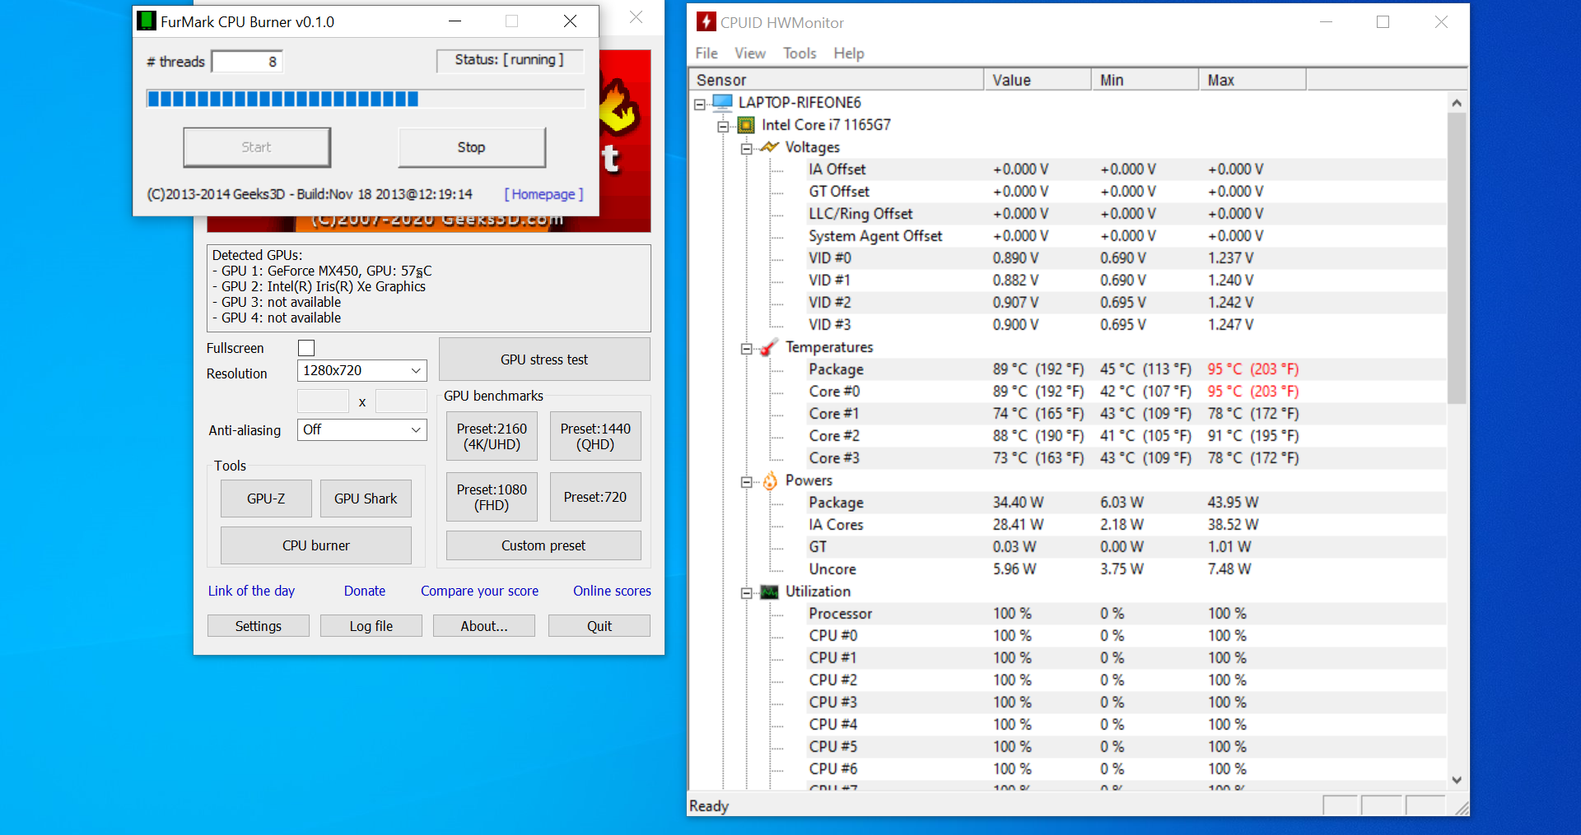Click the Temperatures thermometer icon
Image resolution: width=1581 pixels, height=835 pixels.
click(x=769, y=347)
